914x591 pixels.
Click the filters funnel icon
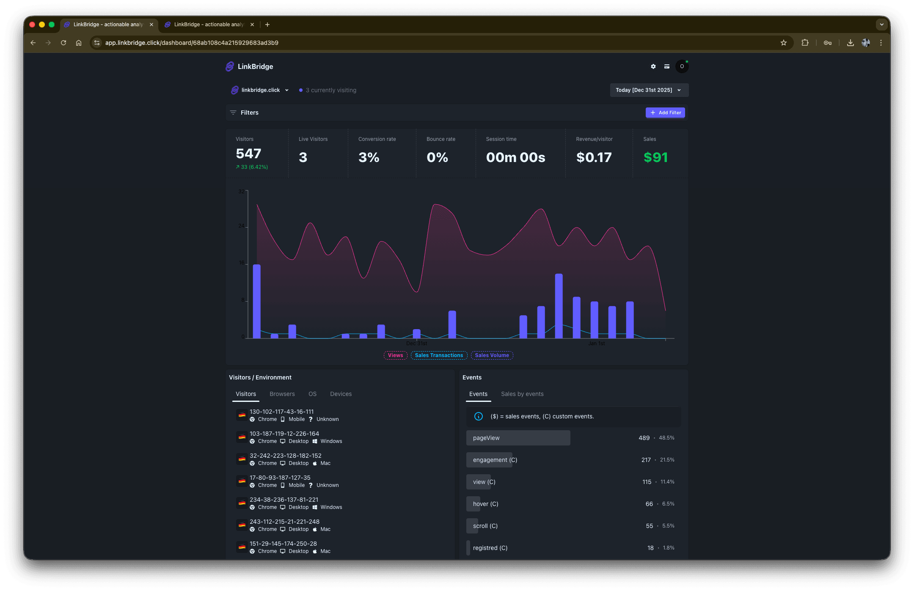(233, 113)
